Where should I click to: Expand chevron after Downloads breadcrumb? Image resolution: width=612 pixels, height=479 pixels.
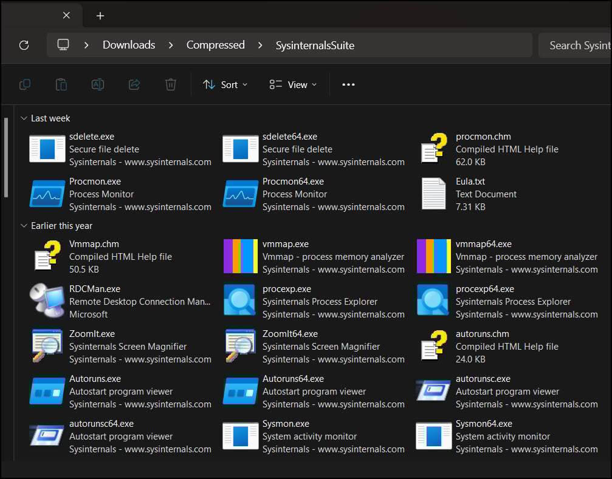click(171, 45)
